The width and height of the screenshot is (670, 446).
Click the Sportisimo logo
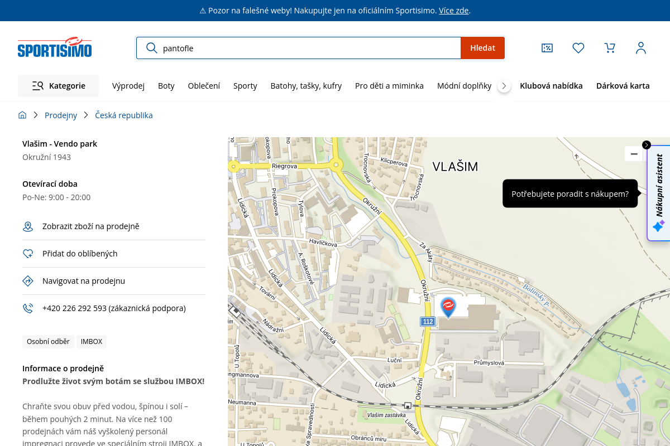pyautogui.click(x=55, y=47)
